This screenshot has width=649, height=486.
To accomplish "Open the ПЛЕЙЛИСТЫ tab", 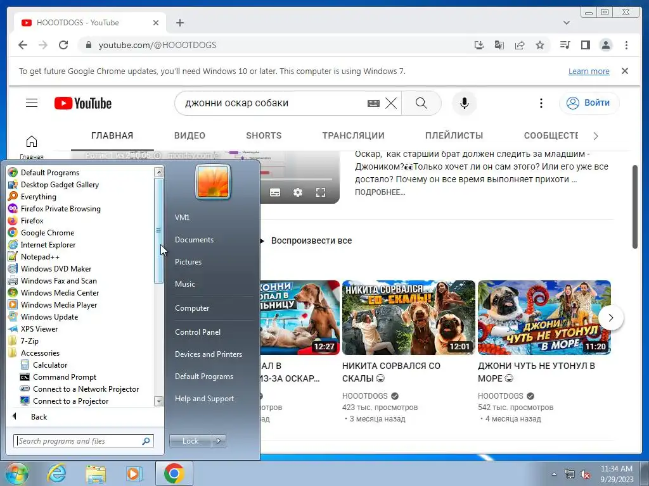I will coord(454,135).
